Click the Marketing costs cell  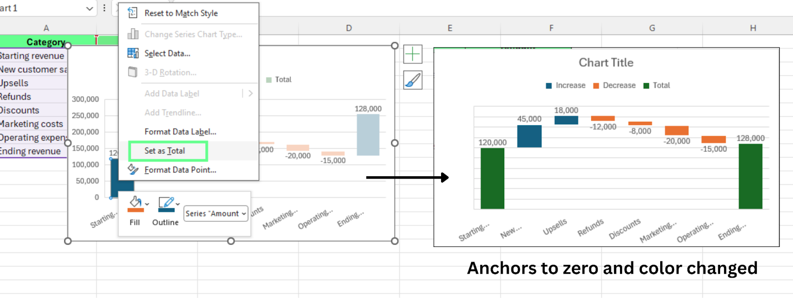click(x=33, y=124)
